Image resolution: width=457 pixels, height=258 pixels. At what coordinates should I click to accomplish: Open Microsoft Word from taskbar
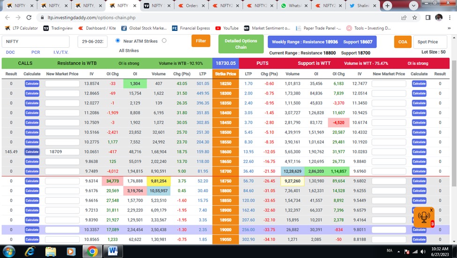(113, 251)
